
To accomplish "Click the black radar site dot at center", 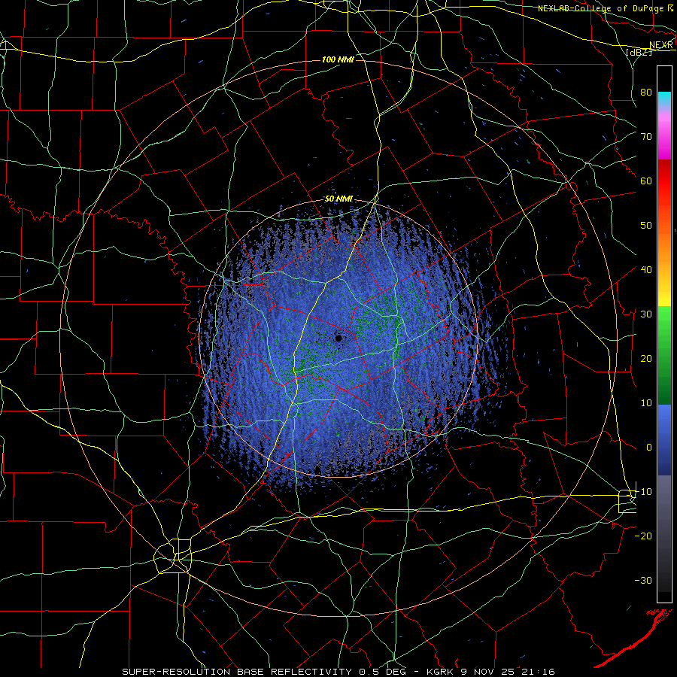I will click(338, 338).
